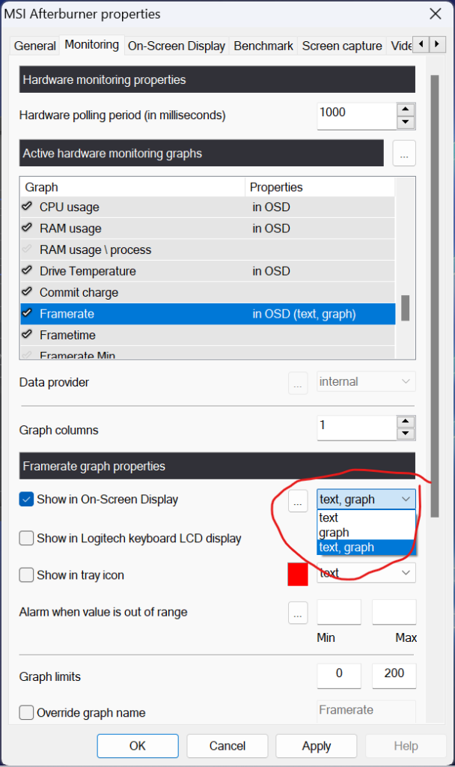Click the ellipsis button next to Data provider
455x767 pixels.
point(298,383)
